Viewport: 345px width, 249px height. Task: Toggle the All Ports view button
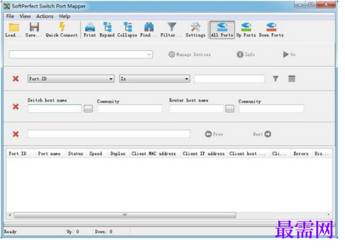[222, 30]
